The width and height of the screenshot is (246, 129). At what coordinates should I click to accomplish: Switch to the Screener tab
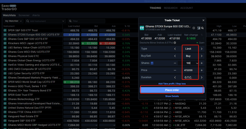click(24, 16)
